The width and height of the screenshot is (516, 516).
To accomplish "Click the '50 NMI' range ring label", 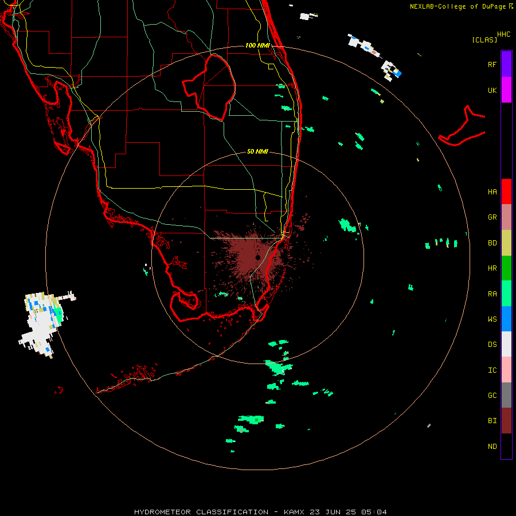I will [x=257, y=152].
